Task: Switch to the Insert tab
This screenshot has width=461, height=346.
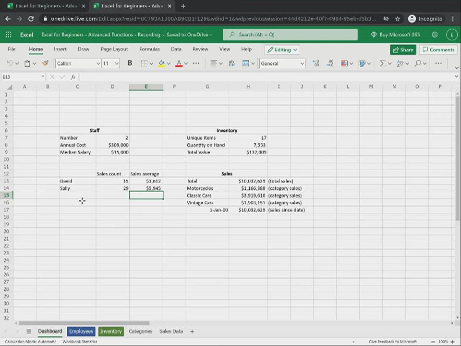Action: point(61,49)
